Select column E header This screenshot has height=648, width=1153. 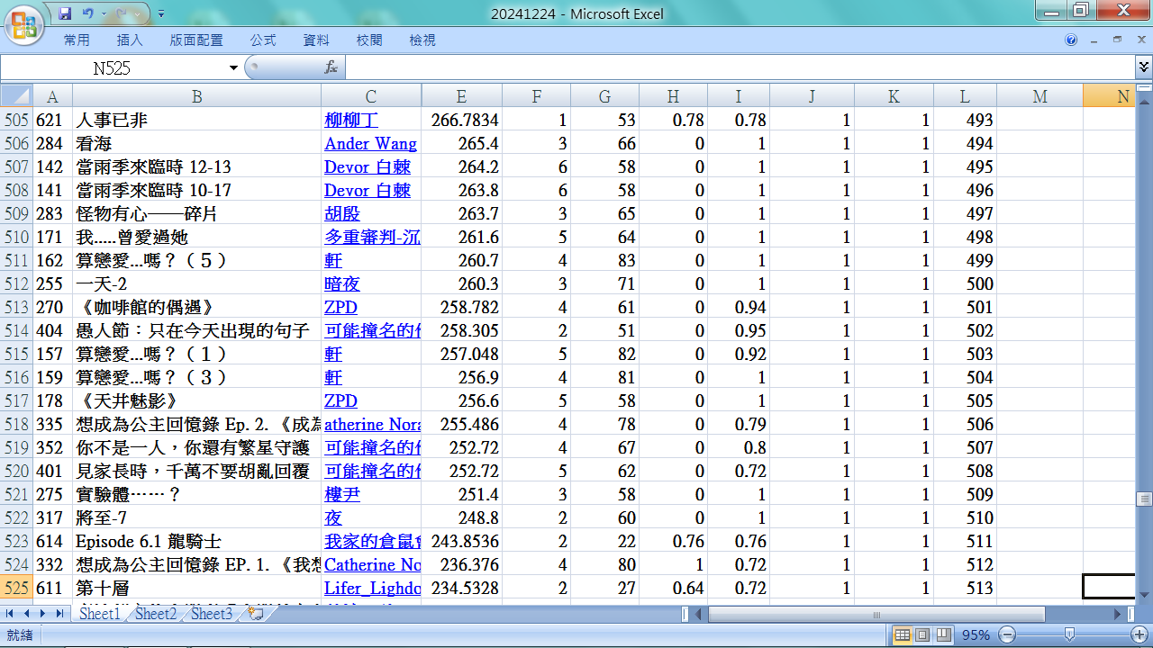click(461, 96)
